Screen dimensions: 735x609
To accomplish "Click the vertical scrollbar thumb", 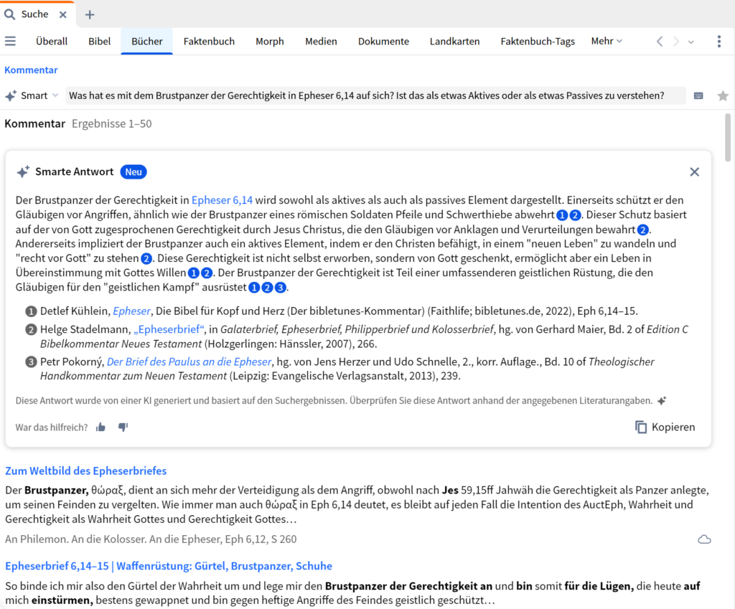I will 728,137.
